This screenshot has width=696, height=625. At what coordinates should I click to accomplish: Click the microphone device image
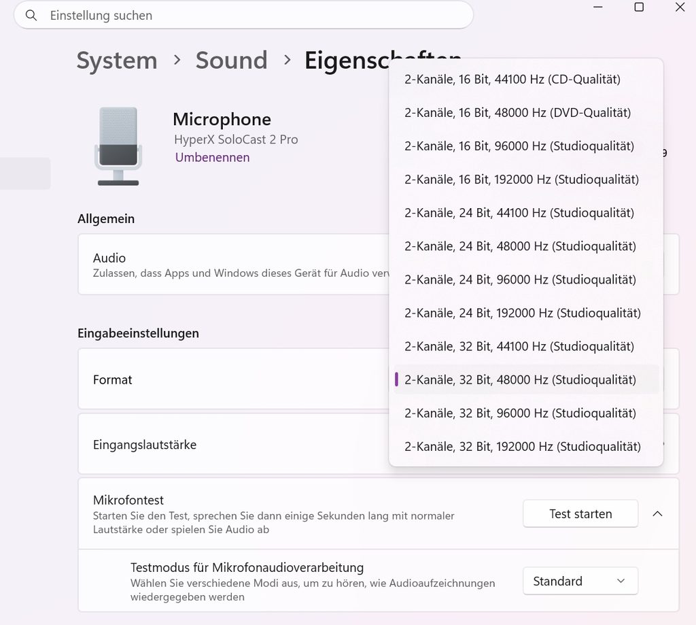coord(118,146)
